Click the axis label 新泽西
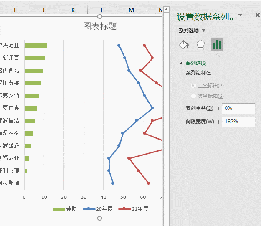 click(11, 58)
